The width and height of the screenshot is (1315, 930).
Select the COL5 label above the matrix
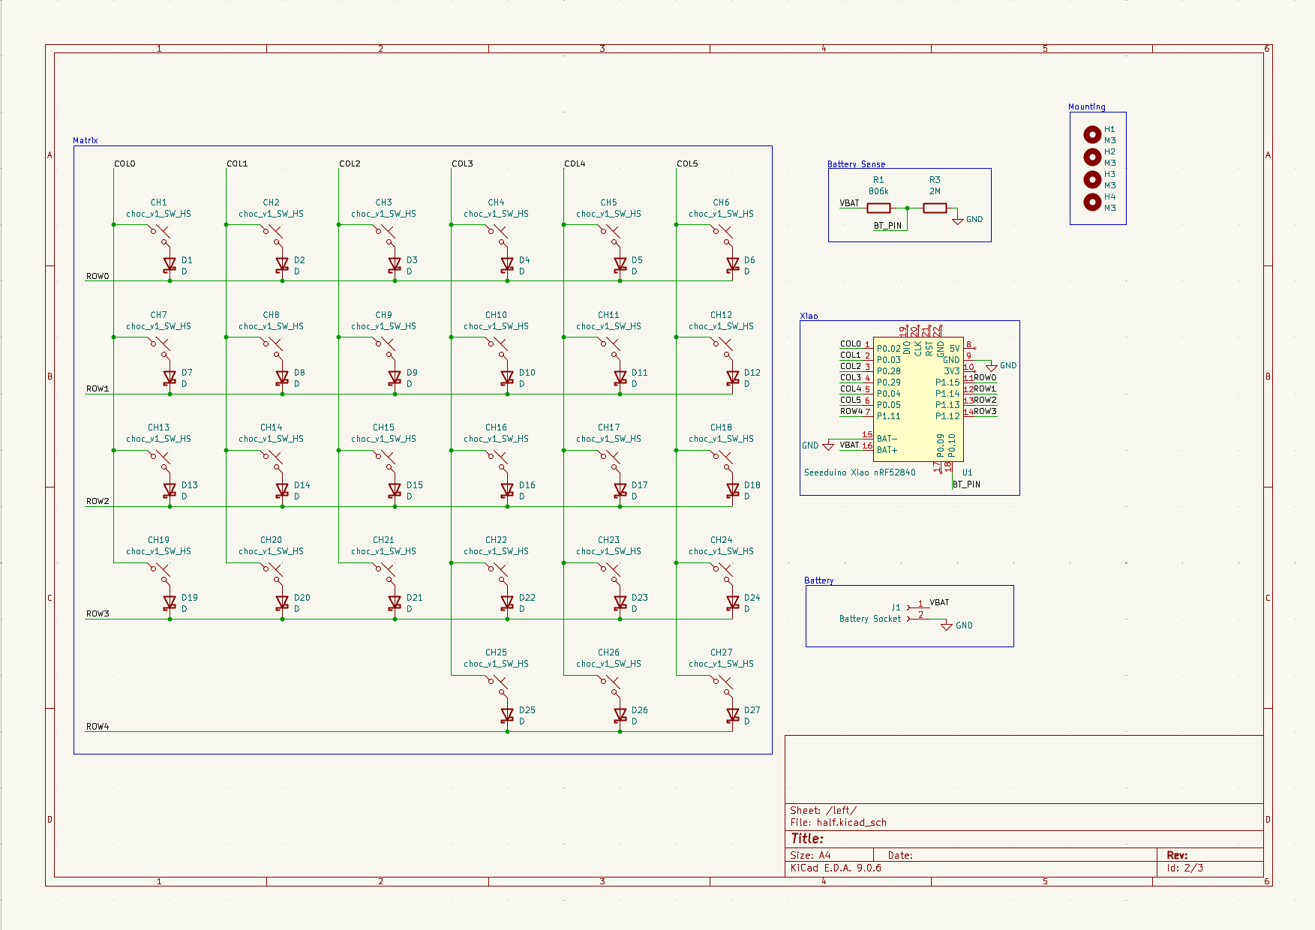point(687,163)
